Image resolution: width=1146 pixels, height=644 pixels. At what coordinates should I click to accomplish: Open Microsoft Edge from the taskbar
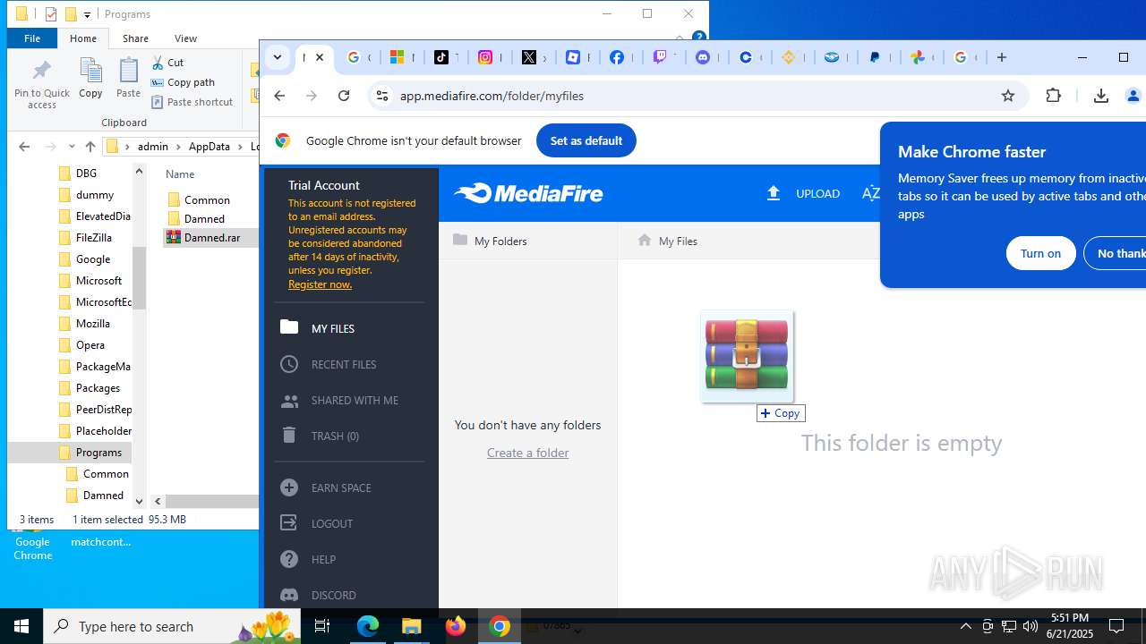tap(368, 626)
